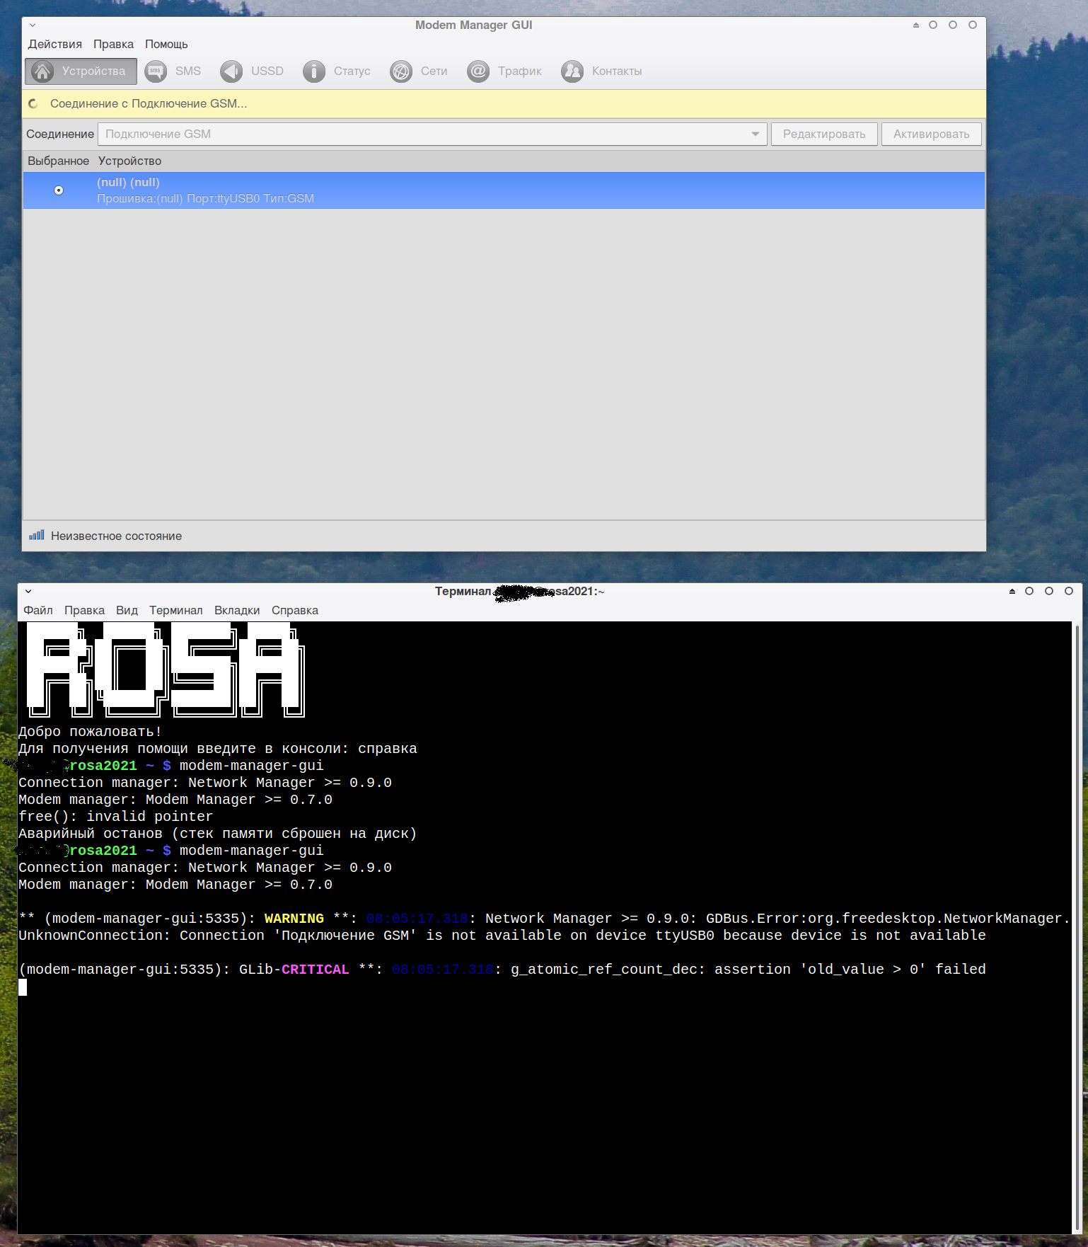
Task: Click the ROSA ASCII-art banner in Terminal
Action: coord(166,670)
